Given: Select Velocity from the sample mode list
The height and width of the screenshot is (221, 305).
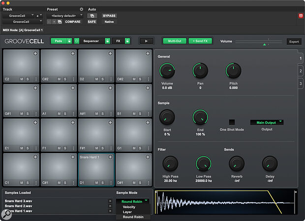Looking at the screenshot, I should (129, 207).
